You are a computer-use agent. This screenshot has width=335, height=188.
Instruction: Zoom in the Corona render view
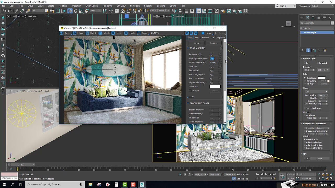pos(187,33)
